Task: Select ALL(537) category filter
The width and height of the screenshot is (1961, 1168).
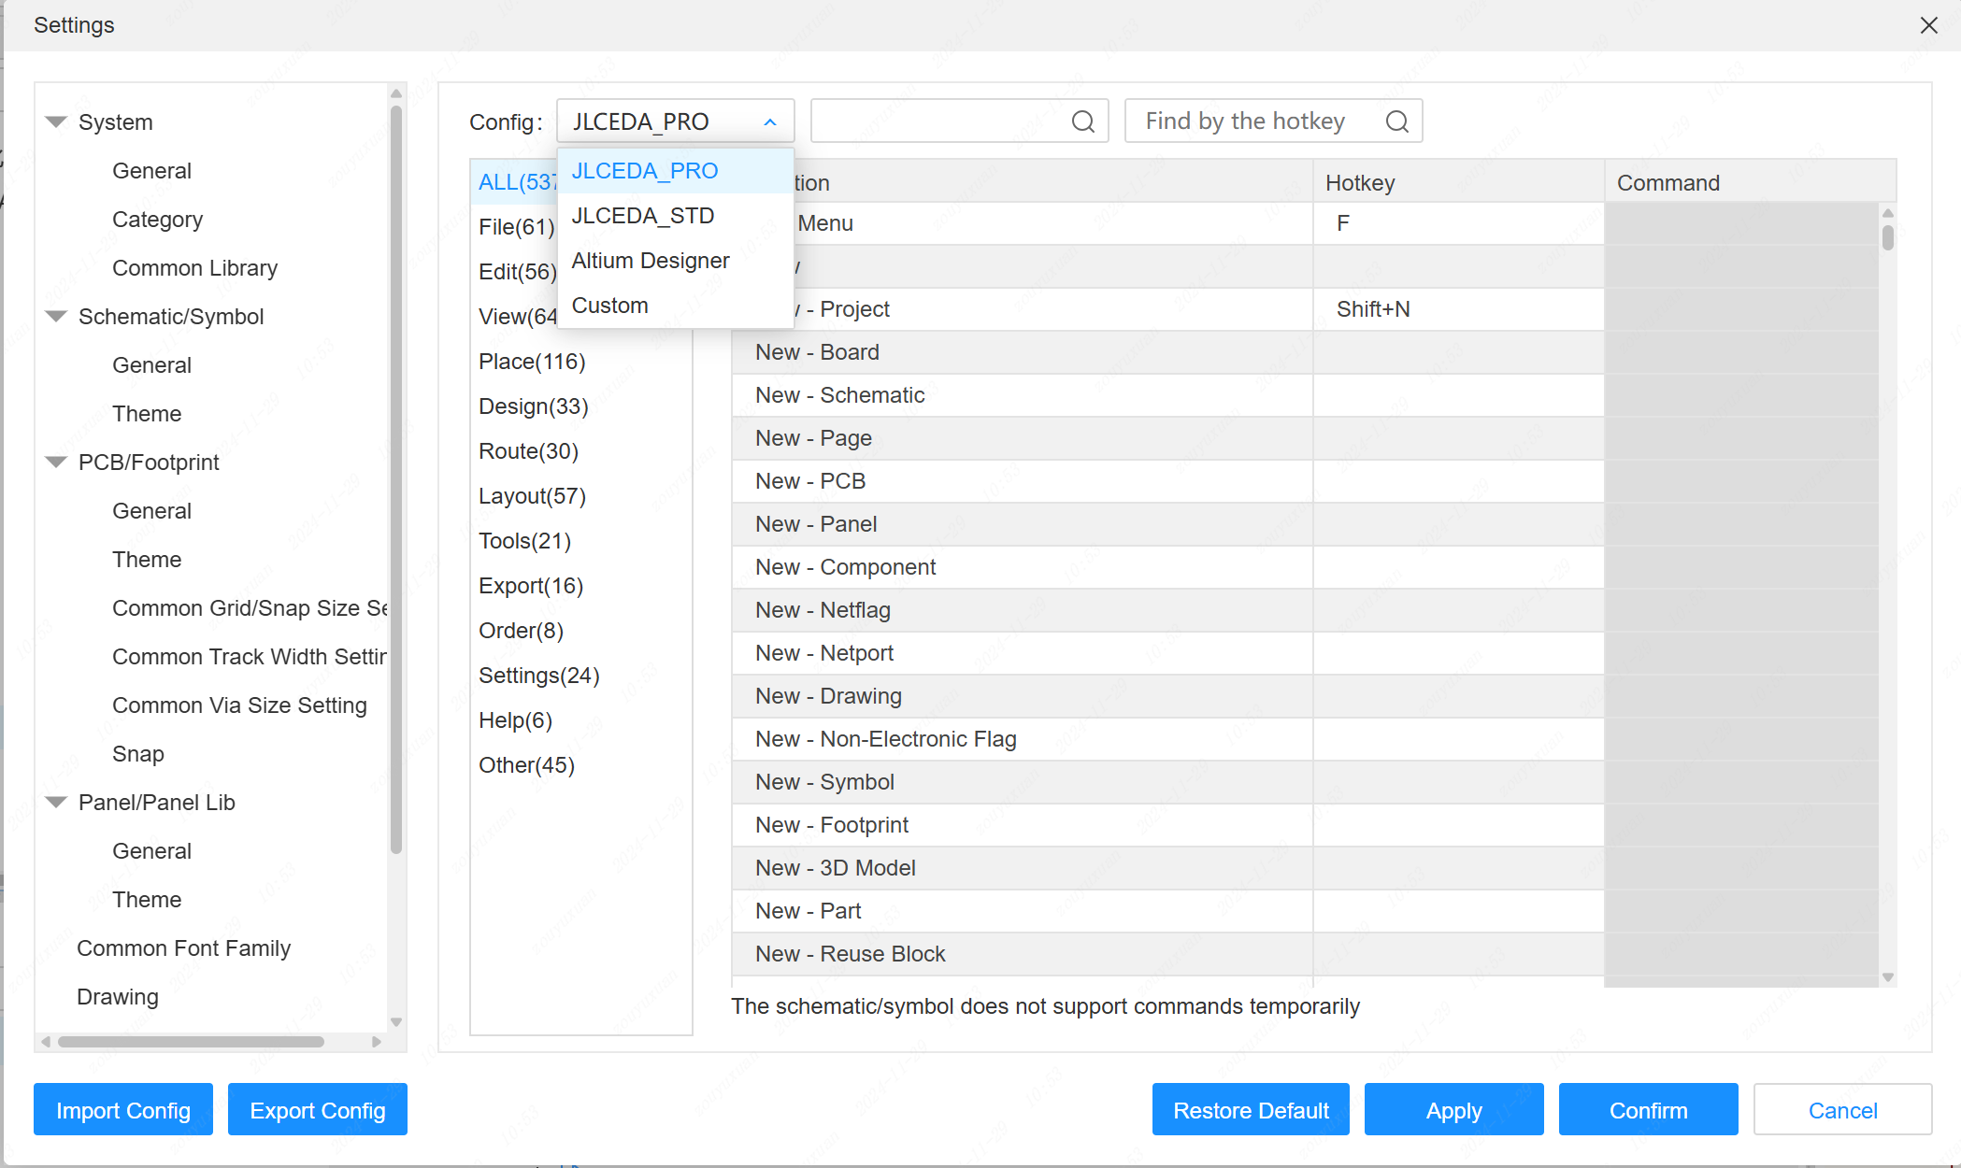Action: tap(515, 180)
